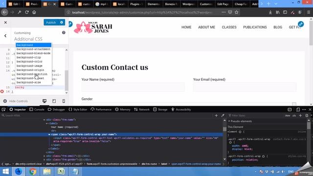Screen dimensions: 313x176
Task: Open the Performance tab
Action: pyautogui.click(x=101, y=110)
